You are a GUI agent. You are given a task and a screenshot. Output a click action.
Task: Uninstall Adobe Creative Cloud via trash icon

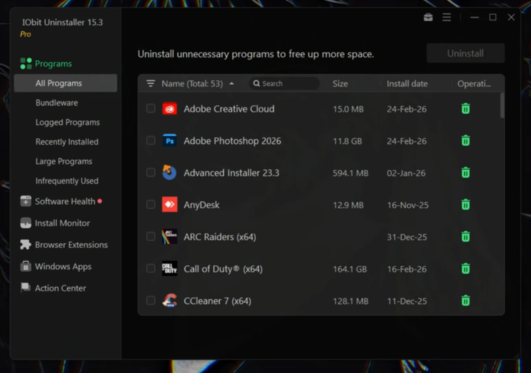[x=465, y=108]
